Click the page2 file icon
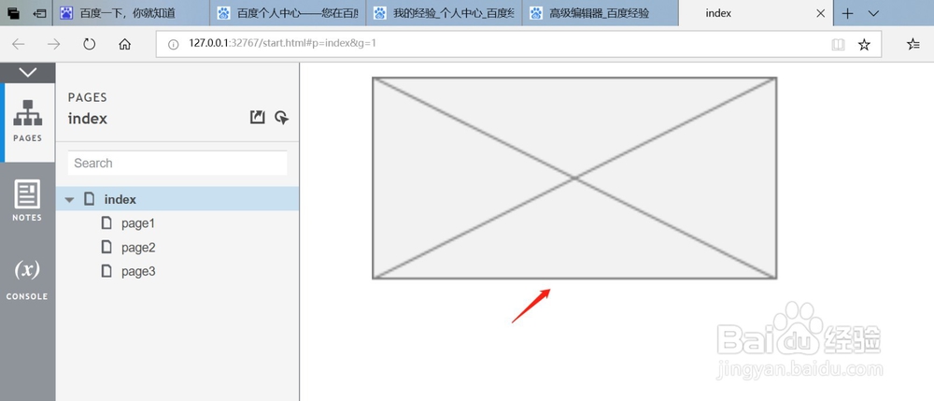The width and height of the screenshot is (934, 401). click(x=106, y=247)
